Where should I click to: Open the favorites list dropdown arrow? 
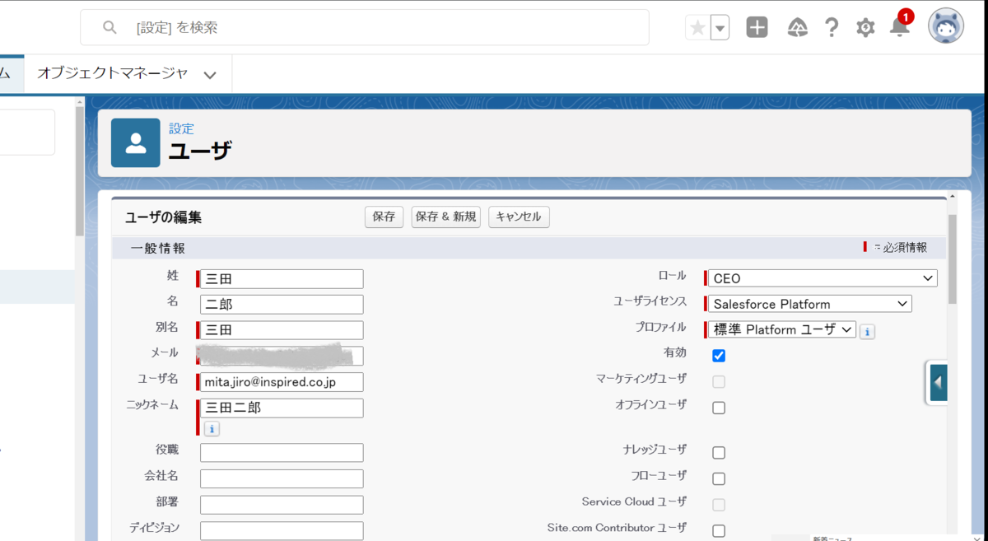[x=719, y=26]
